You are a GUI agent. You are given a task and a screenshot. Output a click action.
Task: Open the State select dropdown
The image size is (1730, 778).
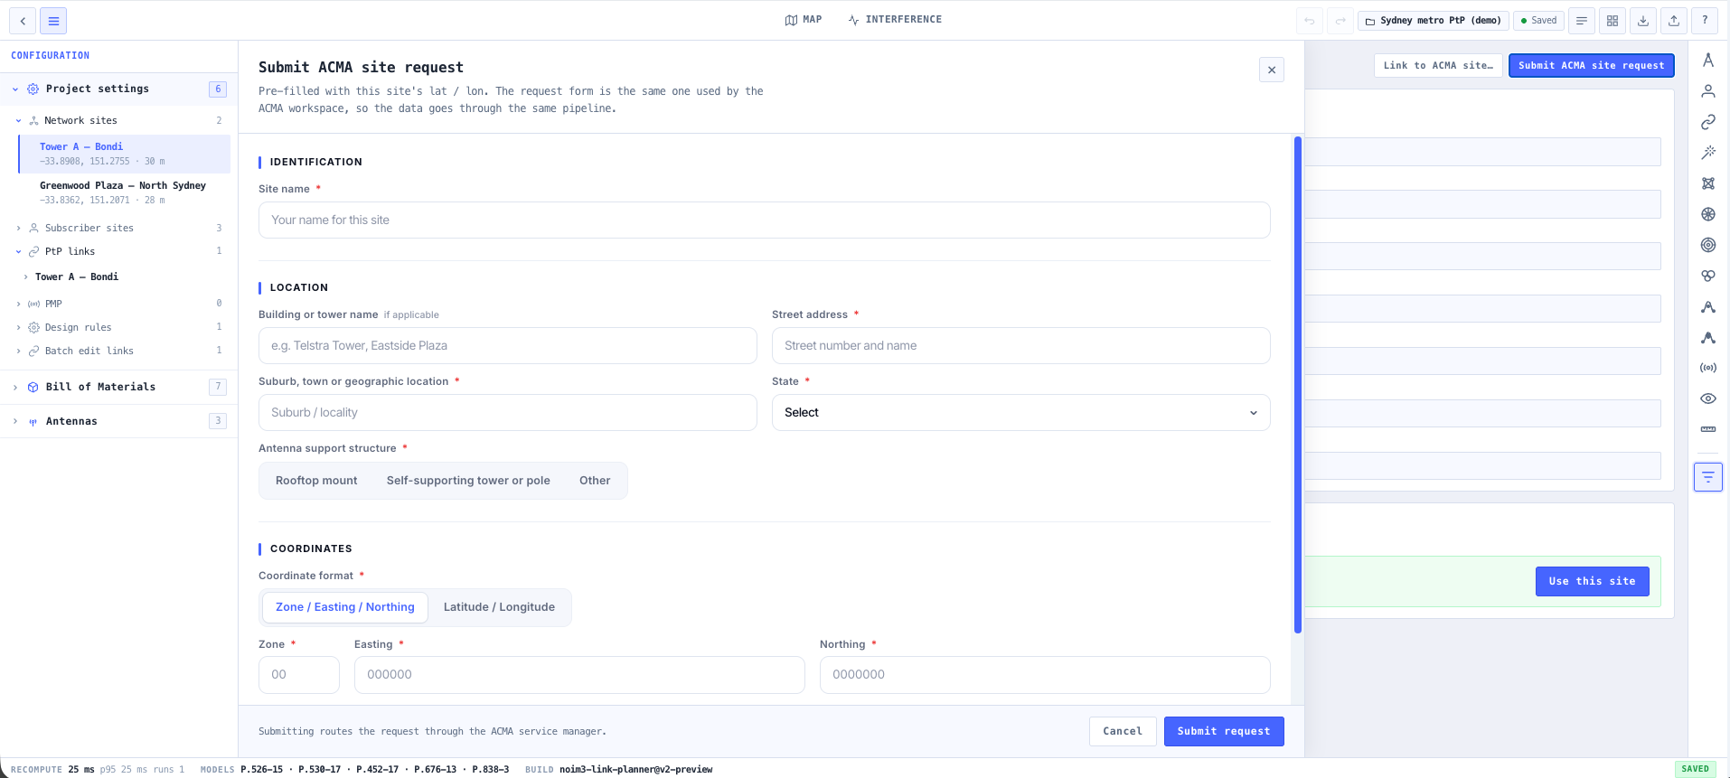[1021, 413]
